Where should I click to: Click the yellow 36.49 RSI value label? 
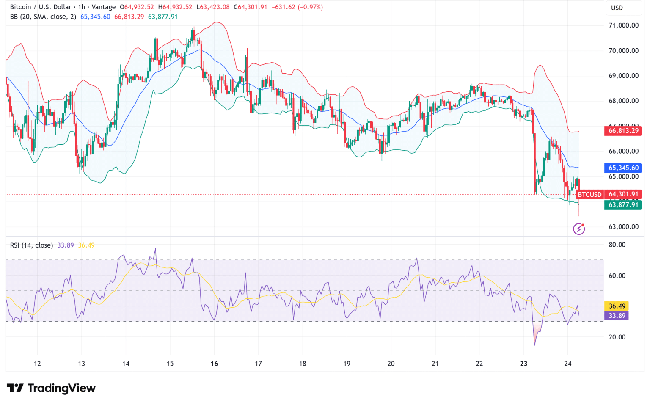[617, 306]
